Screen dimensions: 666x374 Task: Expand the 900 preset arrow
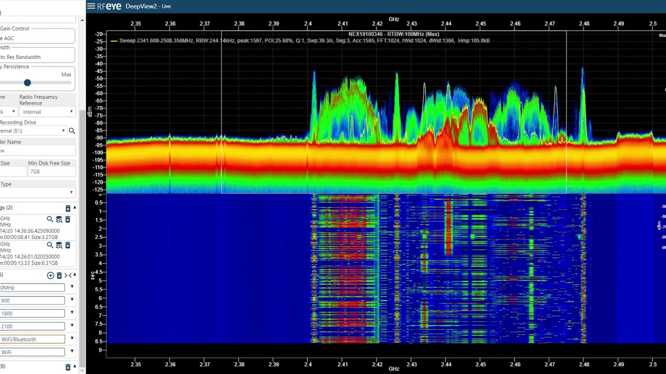click(72, 300)
